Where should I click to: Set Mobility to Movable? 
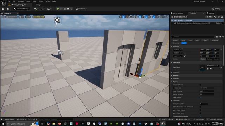click(x=216, y=59)
